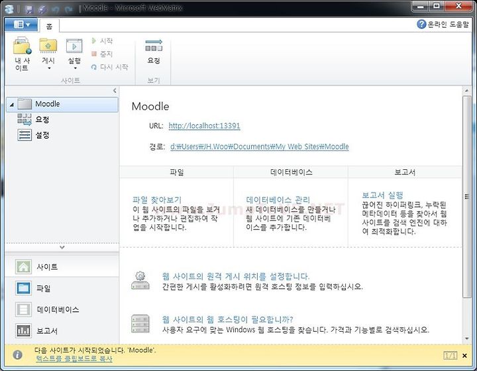This screenshot has height=371, width=477.
Task: Open the http://localhost:13391 URL link
Action: point(205,125)
